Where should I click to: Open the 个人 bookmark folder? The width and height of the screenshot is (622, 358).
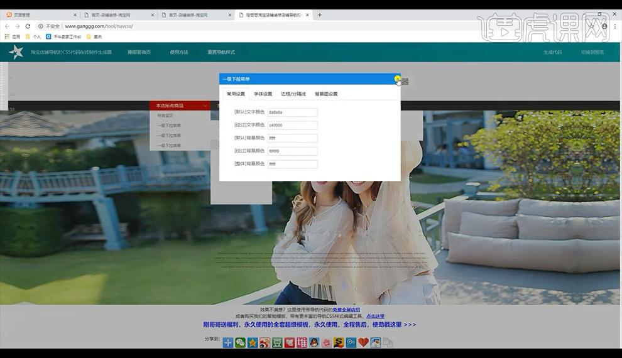(33, 36)
